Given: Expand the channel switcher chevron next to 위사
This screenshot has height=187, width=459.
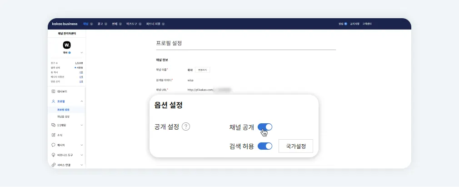Looking at the screenshot, I should (x=82, y=52).
